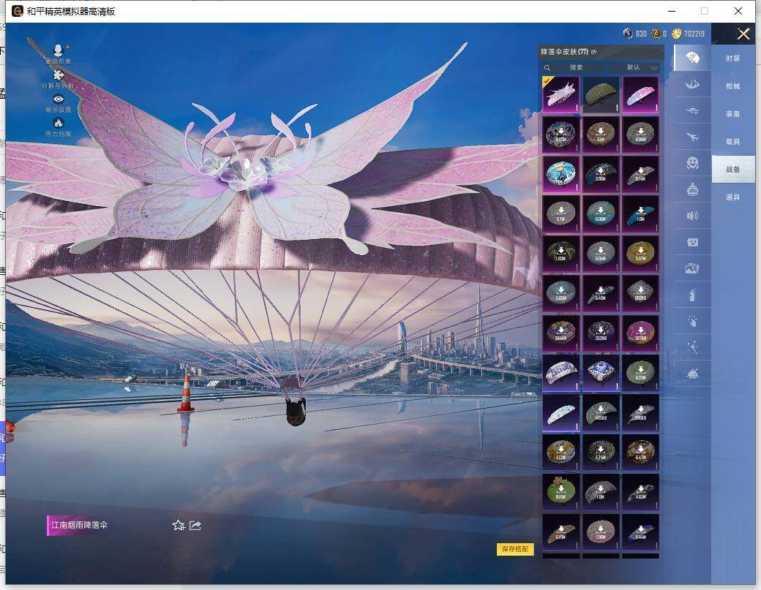The image size is (761, 590).
Task: Download the 1.98M pink round parachute skin
Action: [601, 532]
